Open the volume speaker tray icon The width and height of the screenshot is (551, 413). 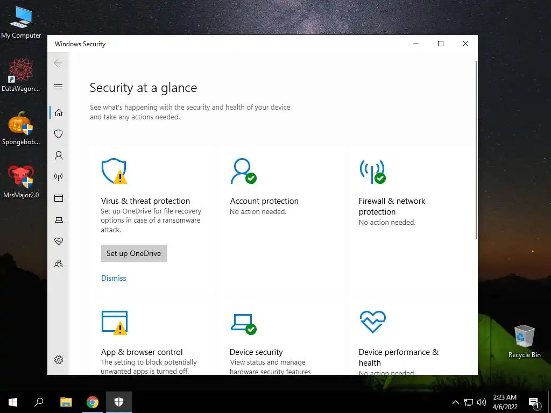pyautogui.click(x=482, y=402)
